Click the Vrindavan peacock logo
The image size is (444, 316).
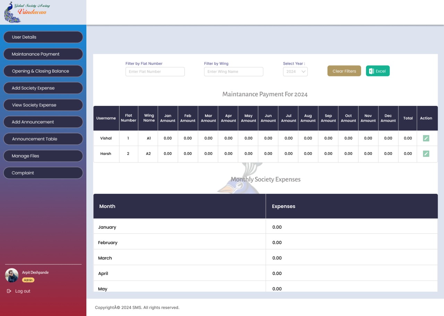(x=25, y=12)
